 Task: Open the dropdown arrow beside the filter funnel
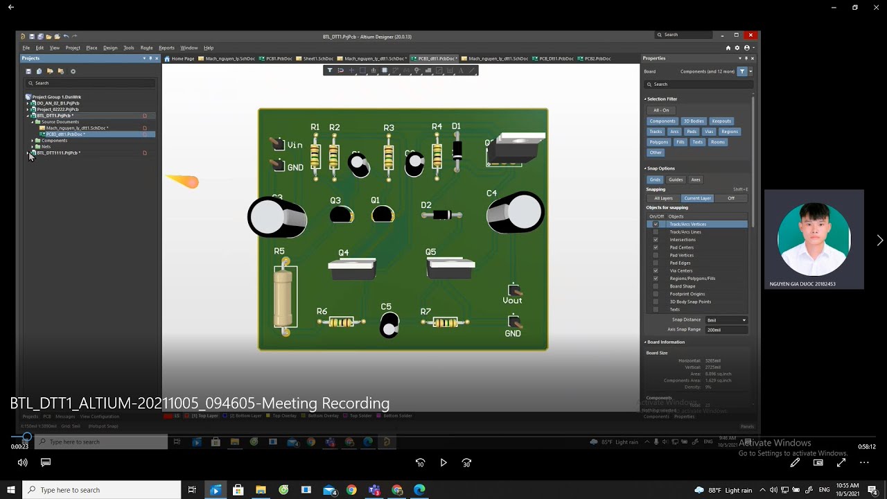750,71
